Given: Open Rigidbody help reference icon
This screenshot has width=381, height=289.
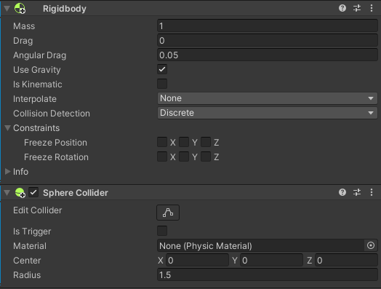Looking at the screenshot, I should point(342,8).
